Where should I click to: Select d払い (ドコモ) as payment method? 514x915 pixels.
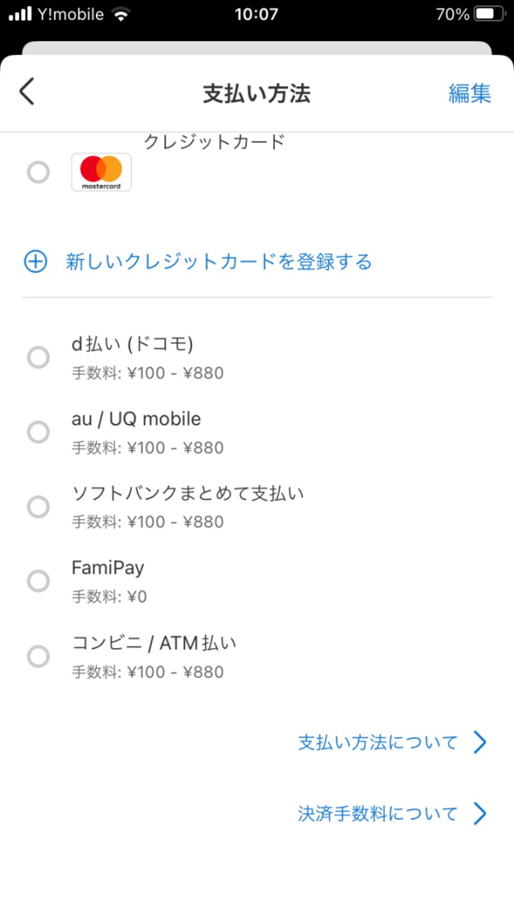[38, 357]
